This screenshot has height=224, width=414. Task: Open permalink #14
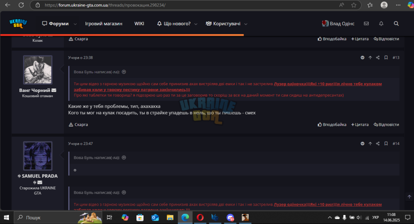(396, 144)
